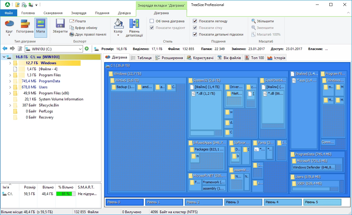The height and width of the screenshot is (215, 352).
Task: Open the dropdown arrow under Круг
Action: pos(9,35)
